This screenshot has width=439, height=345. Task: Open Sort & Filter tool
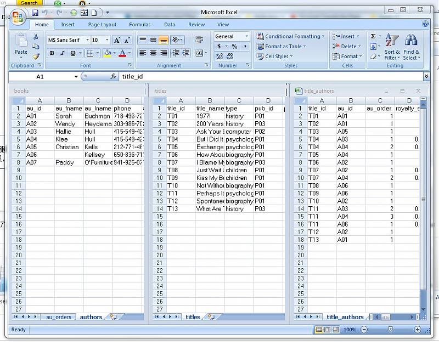pyautogui.click(x=392, y=47)
